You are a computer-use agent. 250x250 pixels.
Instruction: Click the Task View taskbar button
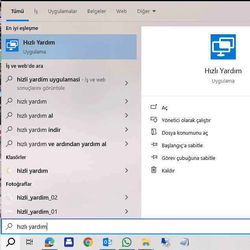click(x=30, y=242)
